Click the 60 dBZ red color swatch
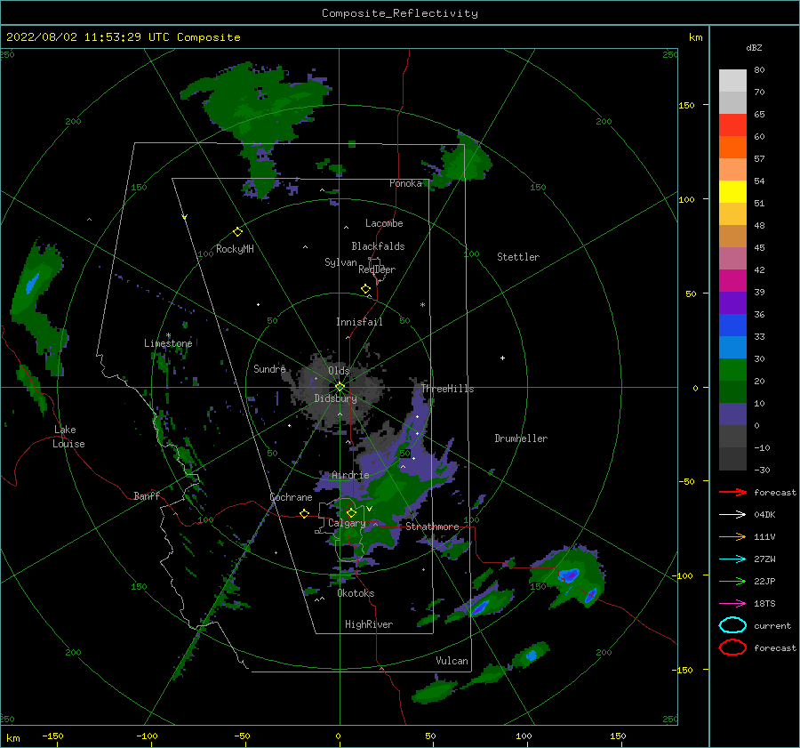 732,125
